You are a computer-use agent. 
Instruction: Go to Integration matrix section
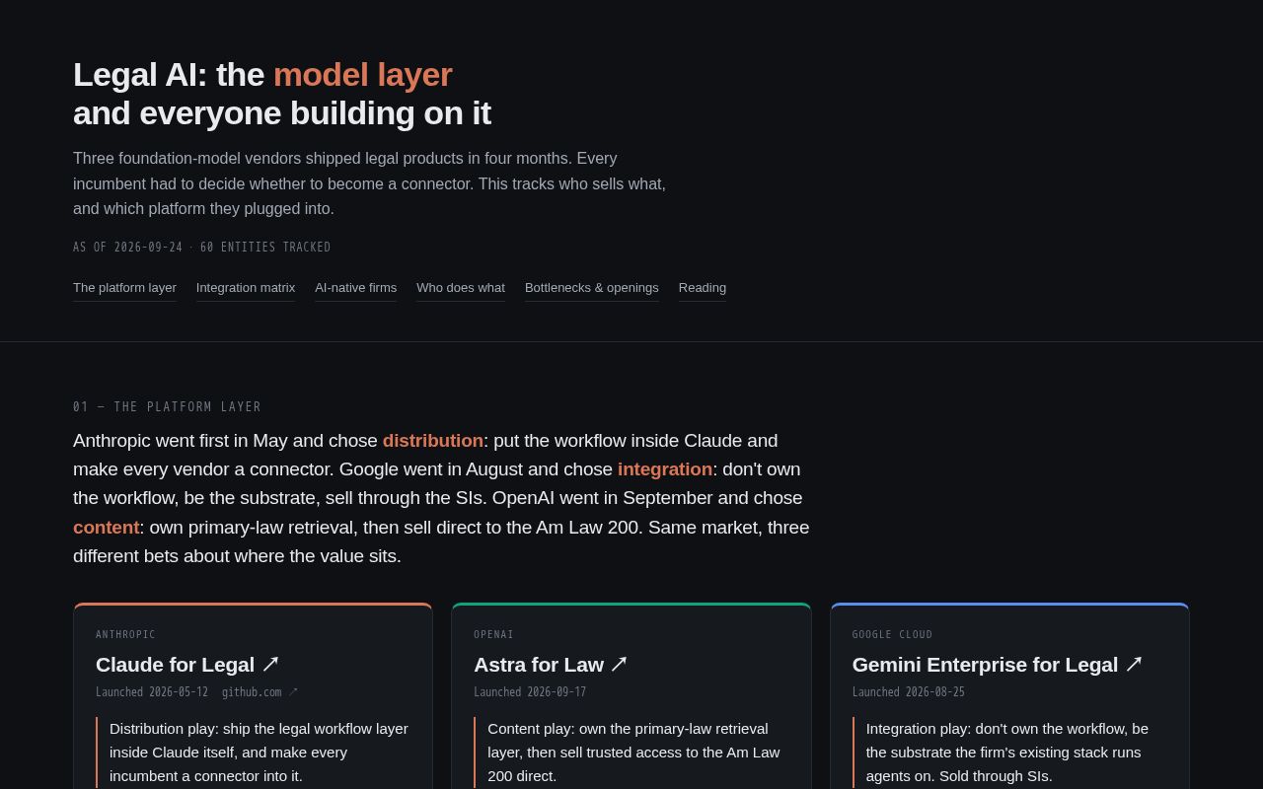click(246, 288)
